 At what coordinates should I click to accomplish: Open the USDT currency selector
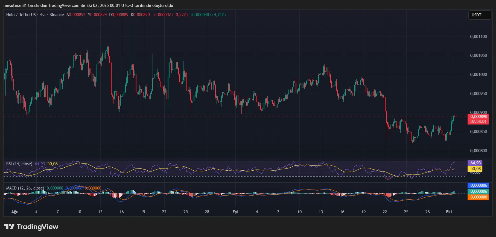(x=479, y=15)
